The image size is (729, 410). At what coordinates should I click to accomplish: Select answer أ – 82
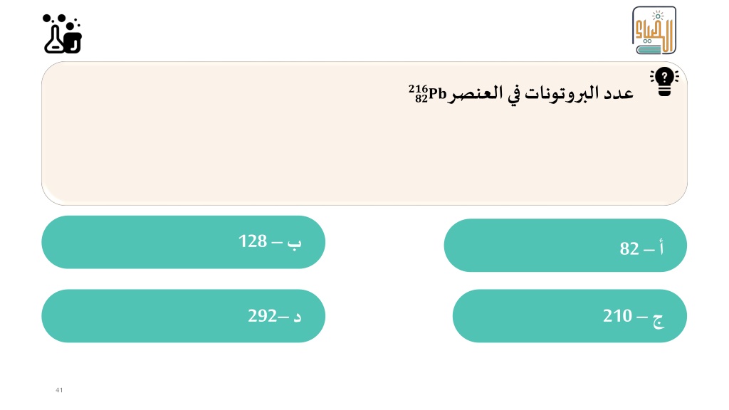(565, 246)
